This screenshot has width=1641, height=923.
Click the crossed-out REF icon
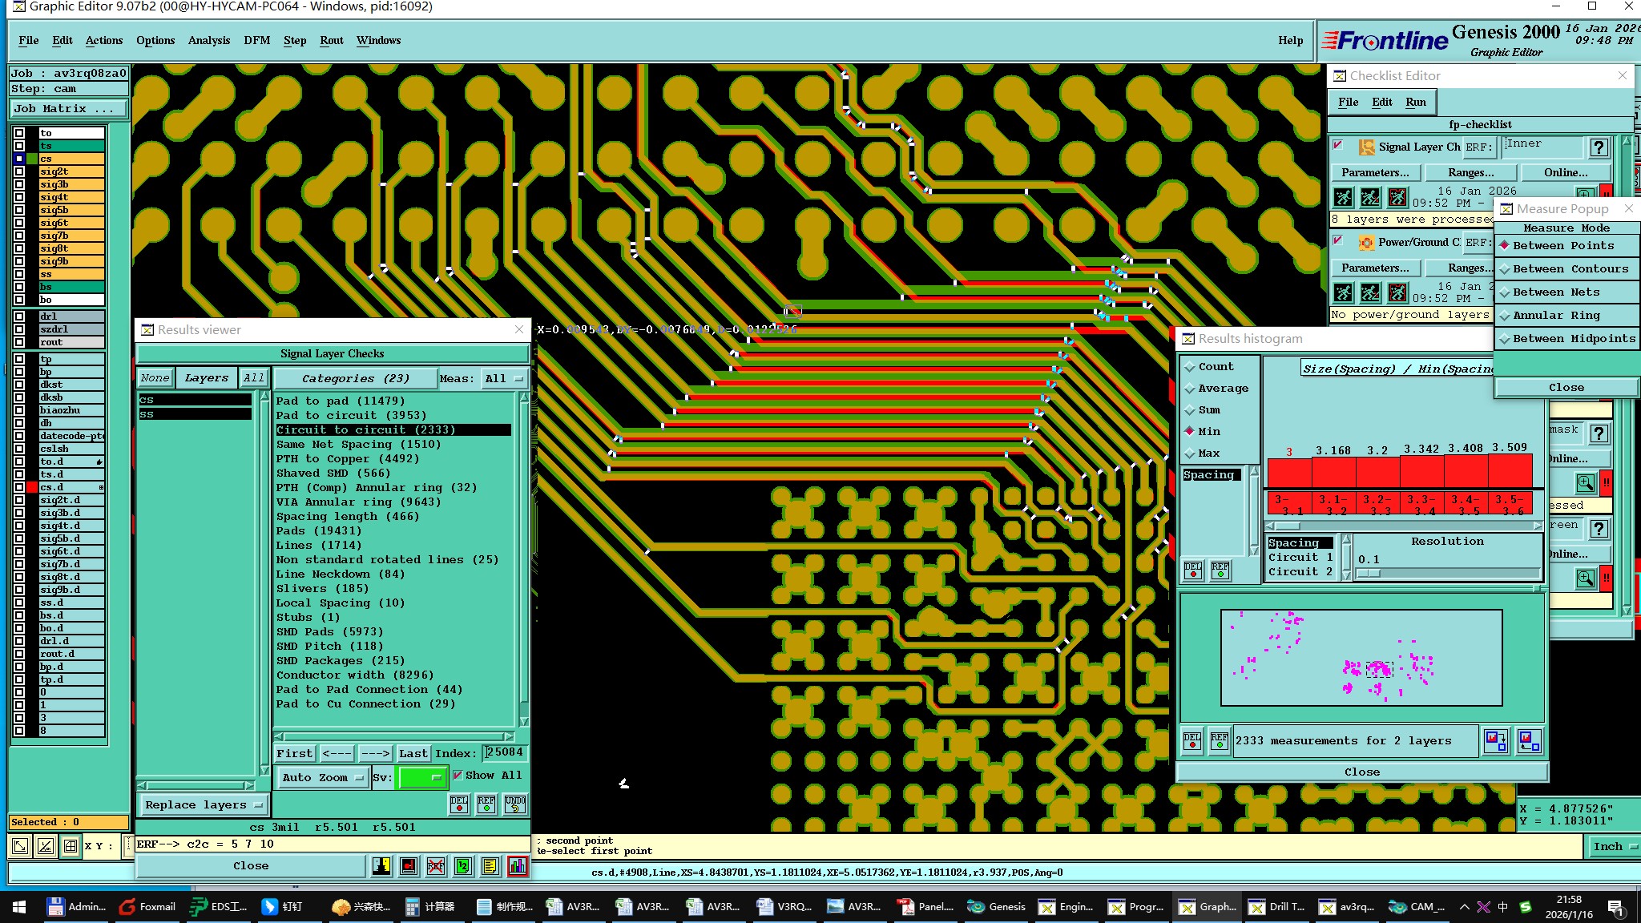(x=436, y=866)
